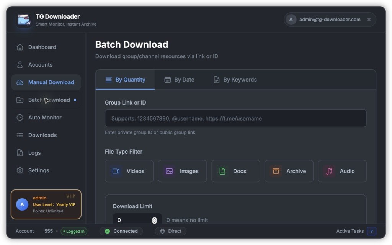The image size is (392, 245).
Task: Click the Audio music note icon
Action: click(x=329, y=171)
